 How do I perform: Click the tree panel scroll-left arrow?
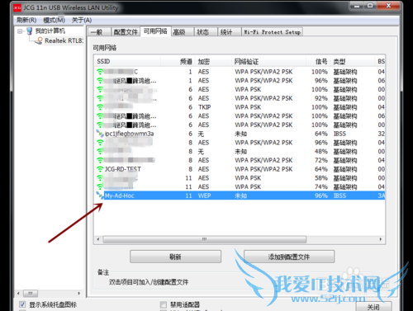18,294
